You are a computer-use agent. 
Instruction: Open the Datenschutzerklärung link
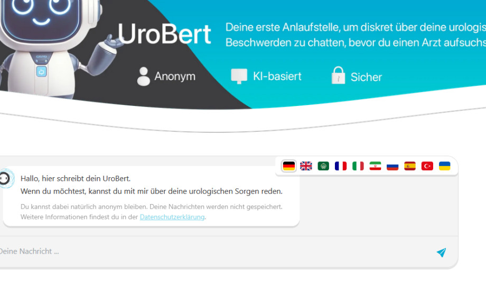[x=172, y=217]
